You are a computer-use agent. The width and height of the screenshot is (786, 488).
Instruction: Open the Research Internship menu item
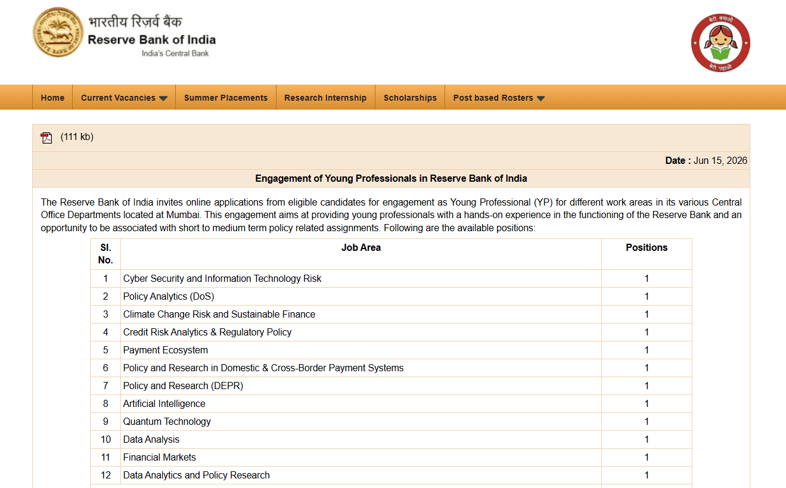(x=325, y=98)
